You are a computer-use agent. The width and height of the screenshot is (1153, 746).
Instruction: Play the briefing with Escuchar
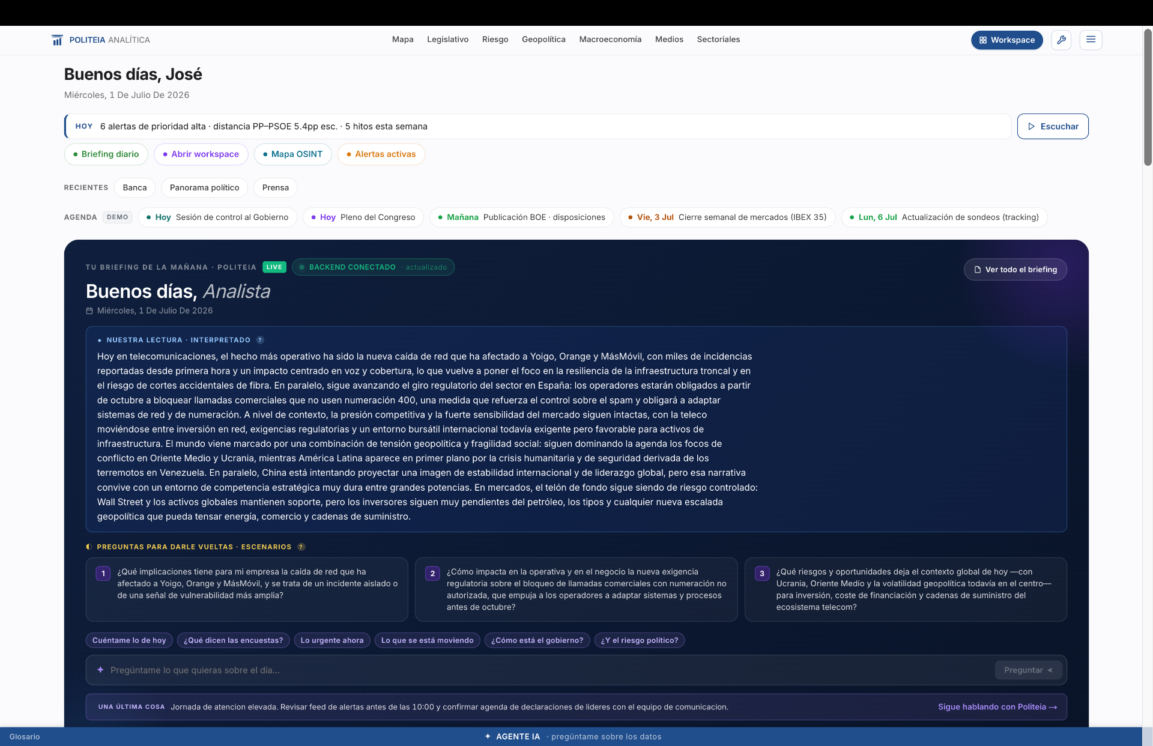tap(1053, 126)
